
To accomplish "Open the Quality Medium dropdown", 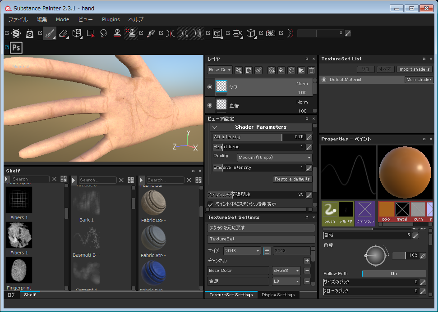I will pos(274,158).
